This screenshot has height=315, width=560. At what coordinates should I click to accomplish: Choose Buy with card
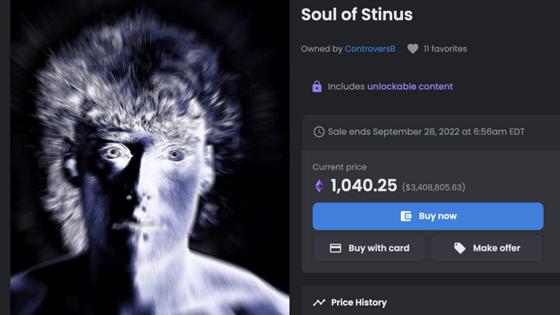point(369,248)
